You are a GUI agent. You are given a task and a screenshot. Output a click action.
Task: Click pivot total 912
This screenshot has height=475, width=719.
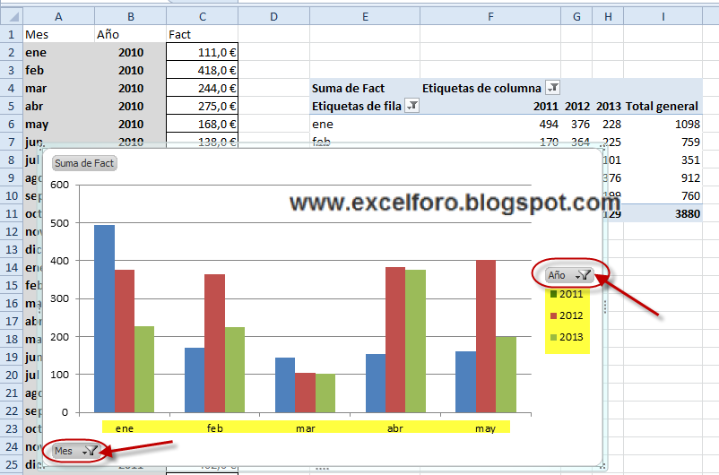pos(663,177)
